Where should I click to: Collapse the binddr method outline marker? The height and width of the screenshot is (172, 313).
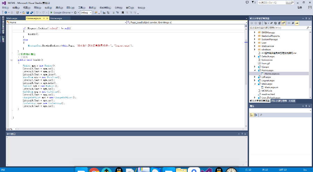(11, 60)
